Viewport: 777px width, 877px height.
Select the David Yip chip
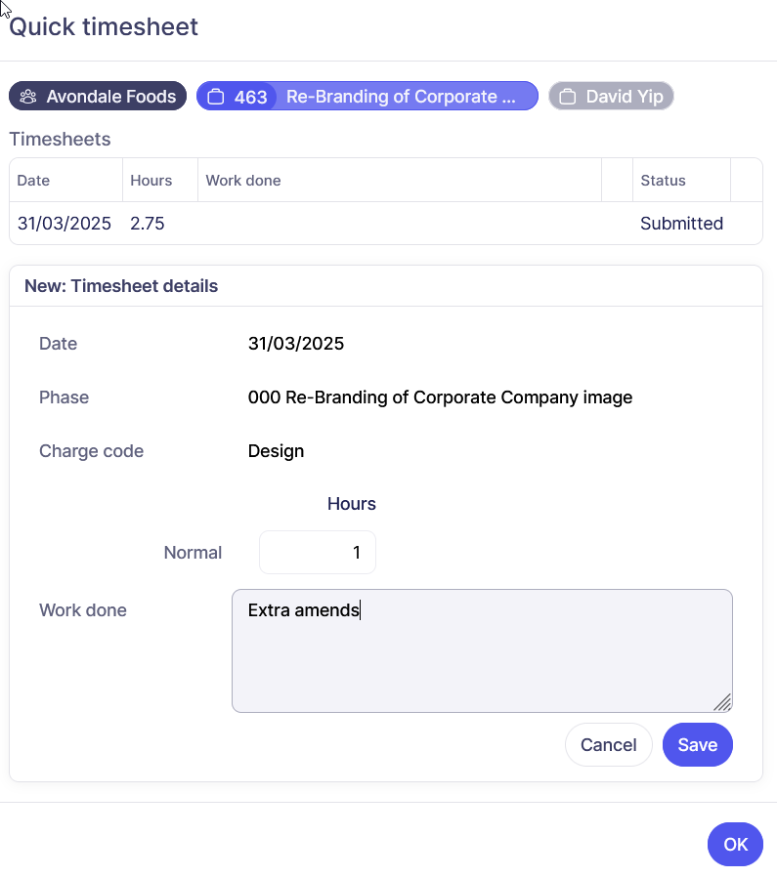click(x=612, y=97)
